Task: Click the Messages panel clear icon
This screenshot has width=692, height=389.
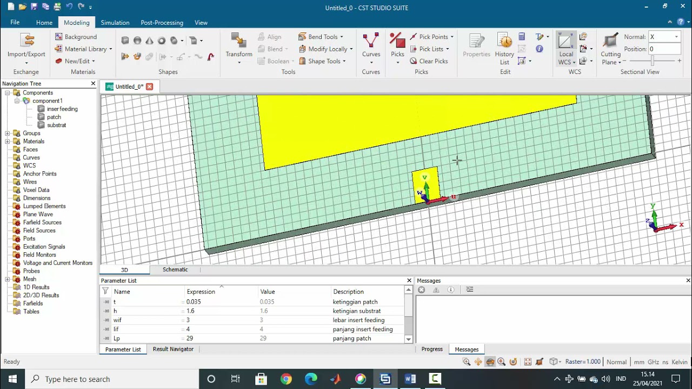Action: click(x=422, y=290)
